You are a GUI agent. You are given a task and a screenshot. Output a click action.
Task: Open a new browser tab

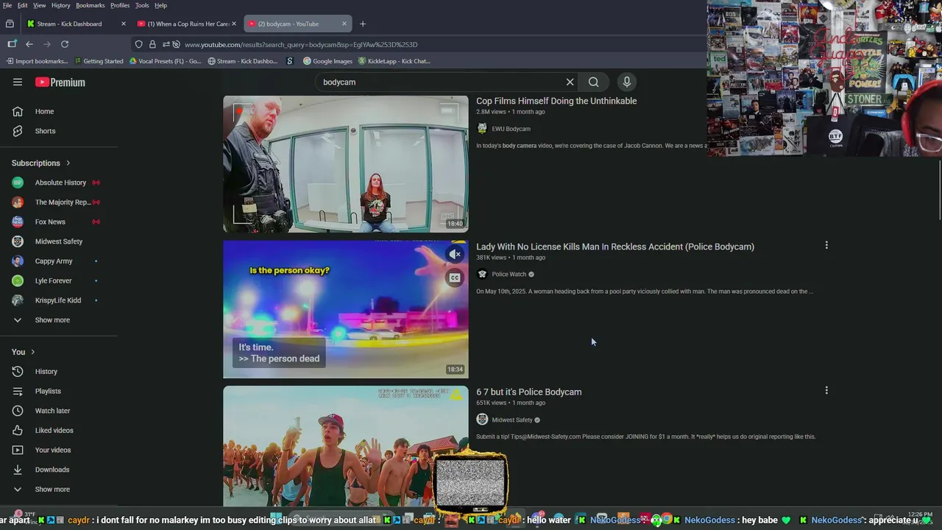tap(362, 24)
